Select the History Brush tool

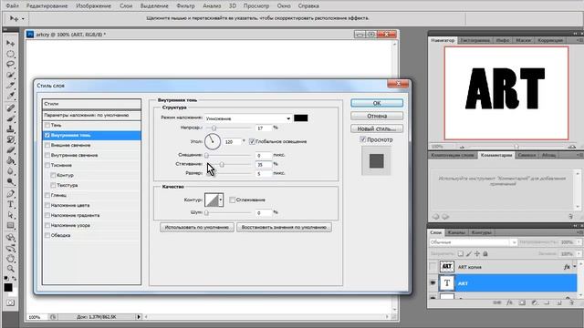coord(10,139)
